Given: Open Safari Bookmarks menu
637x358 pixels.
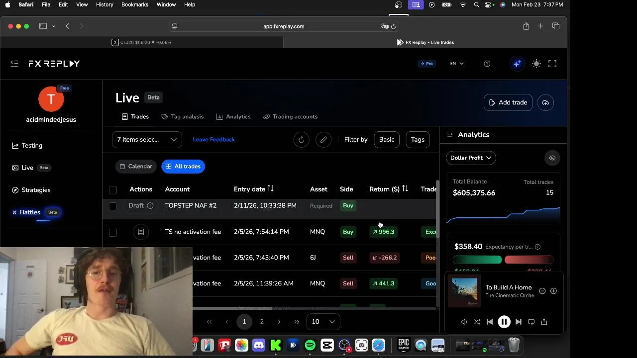Looking at the screenshot, I should pyautogui.click(x=135, y=4).
